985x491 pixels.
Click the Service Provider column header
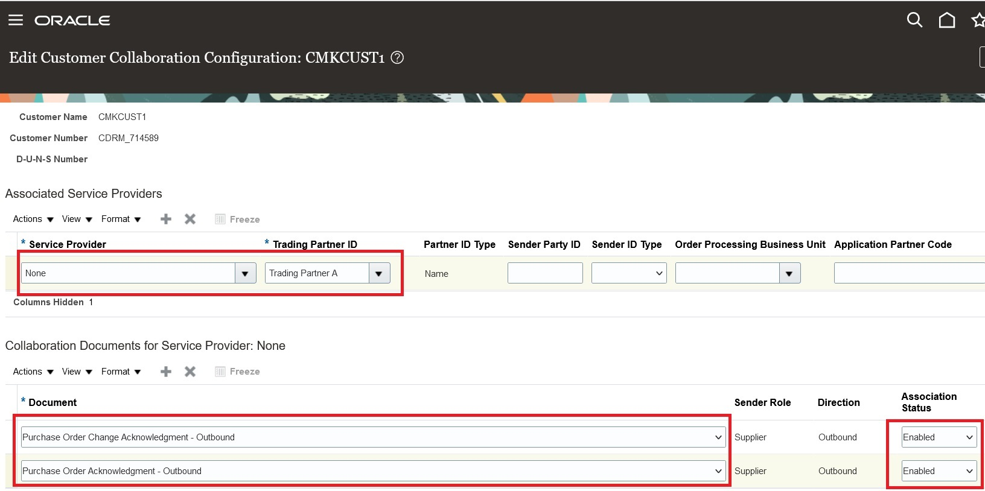68,244
